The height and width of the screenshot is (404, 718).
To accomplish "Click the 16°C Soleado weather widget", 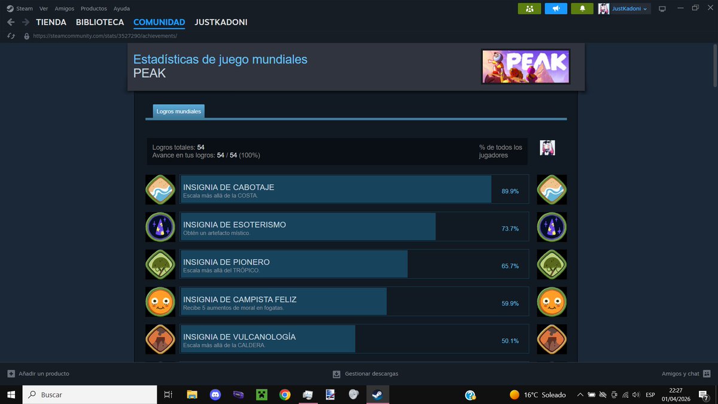I will coord(537,394).
